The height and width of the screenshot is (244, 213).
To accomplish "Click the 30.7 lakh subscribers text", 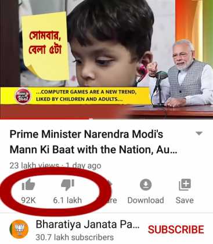I will point(75,237).
